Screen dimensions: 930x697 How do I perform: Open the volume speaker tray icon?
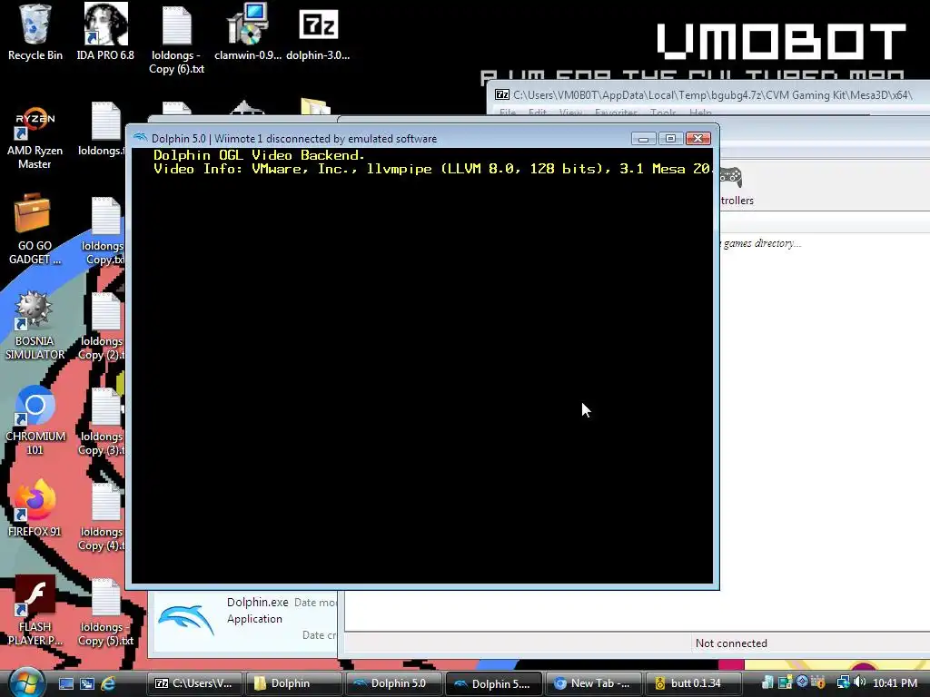click(x=859, y=682)
